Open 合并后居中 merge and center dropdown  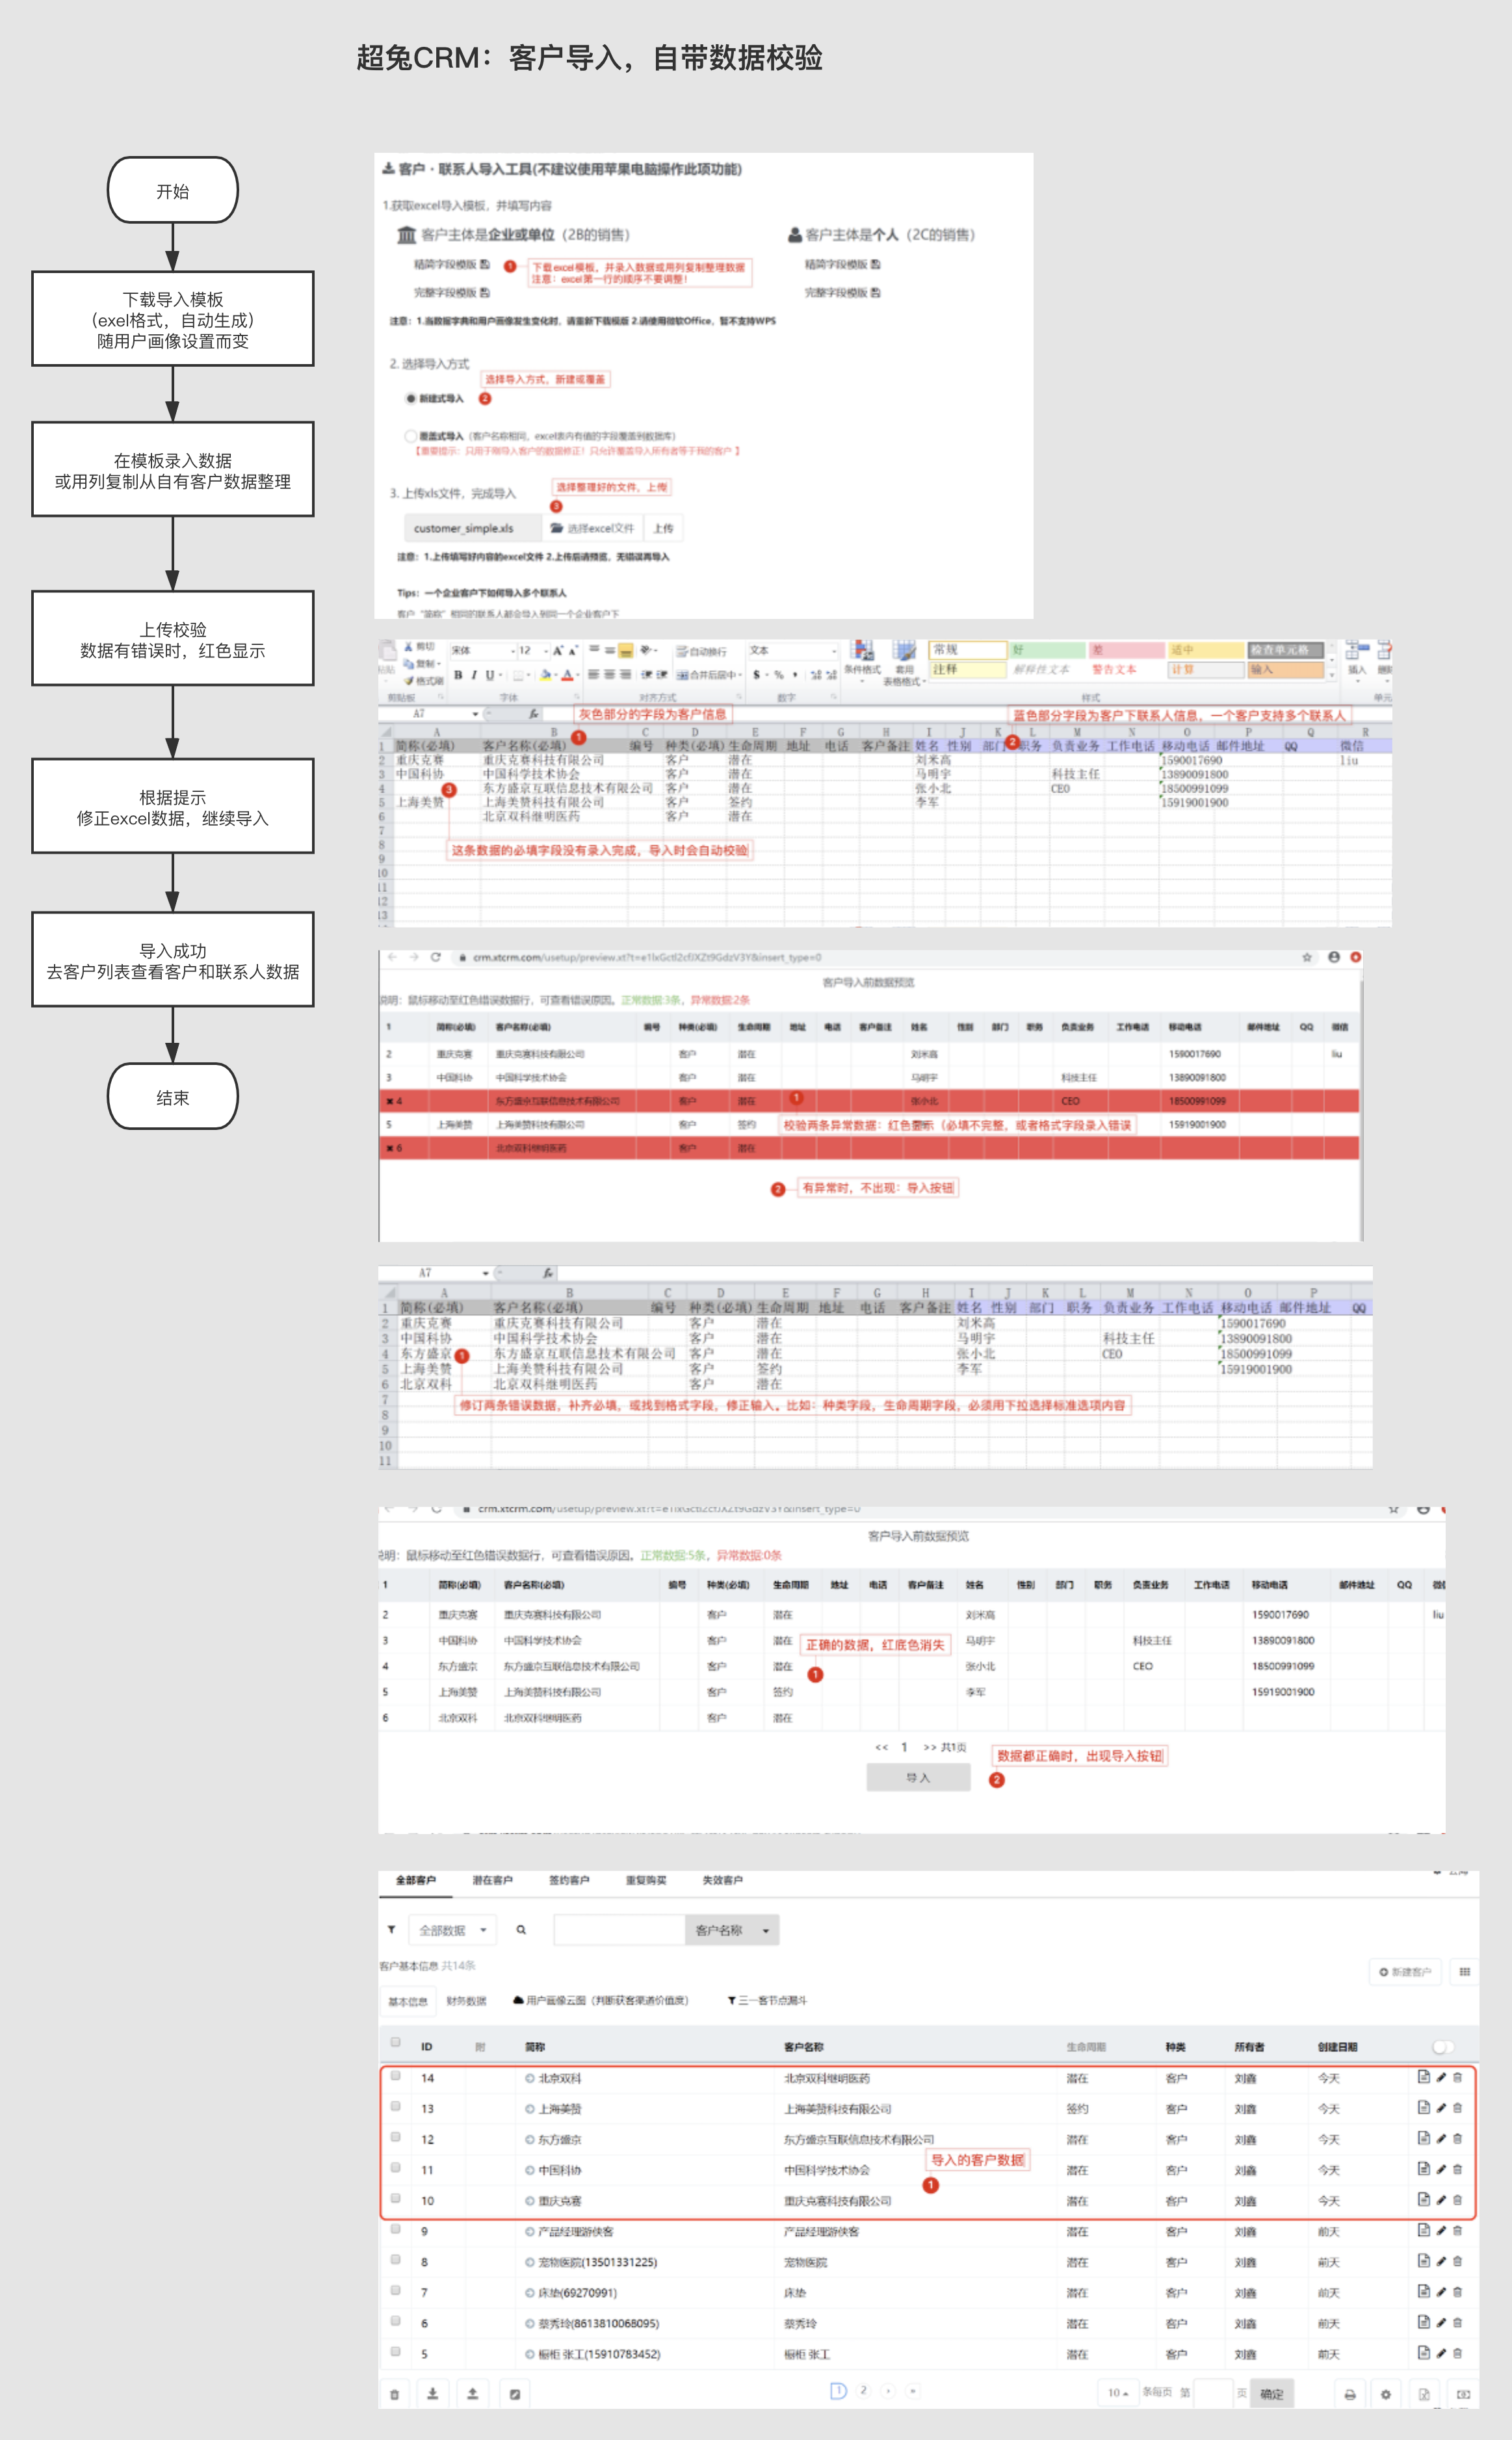pos(708,675)
